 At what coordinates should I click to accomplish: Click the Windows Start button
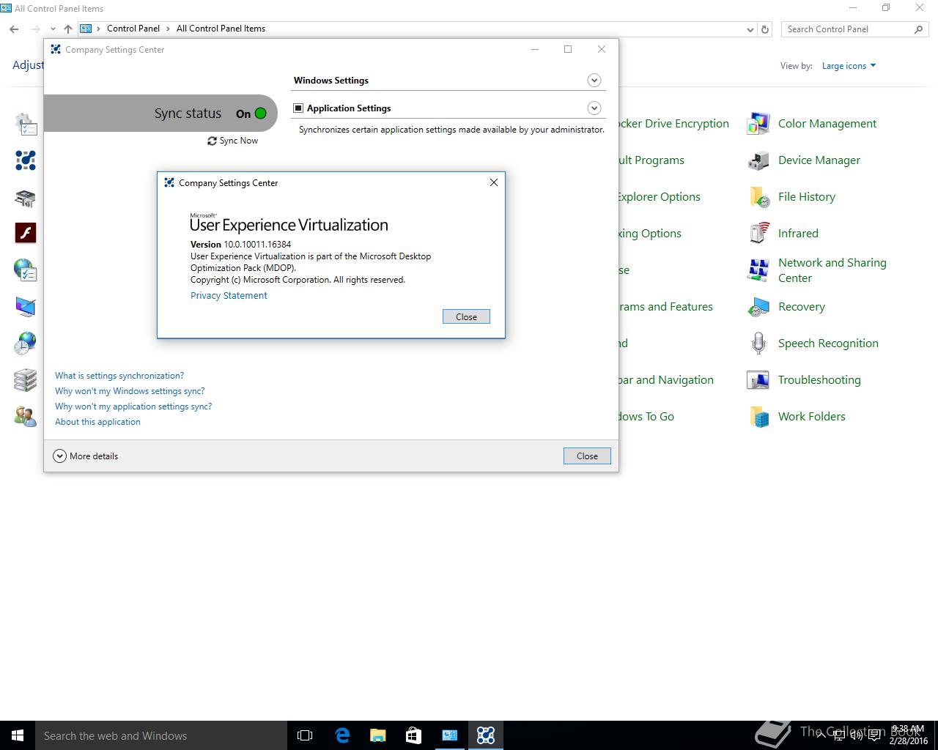(x=18, y=735)
